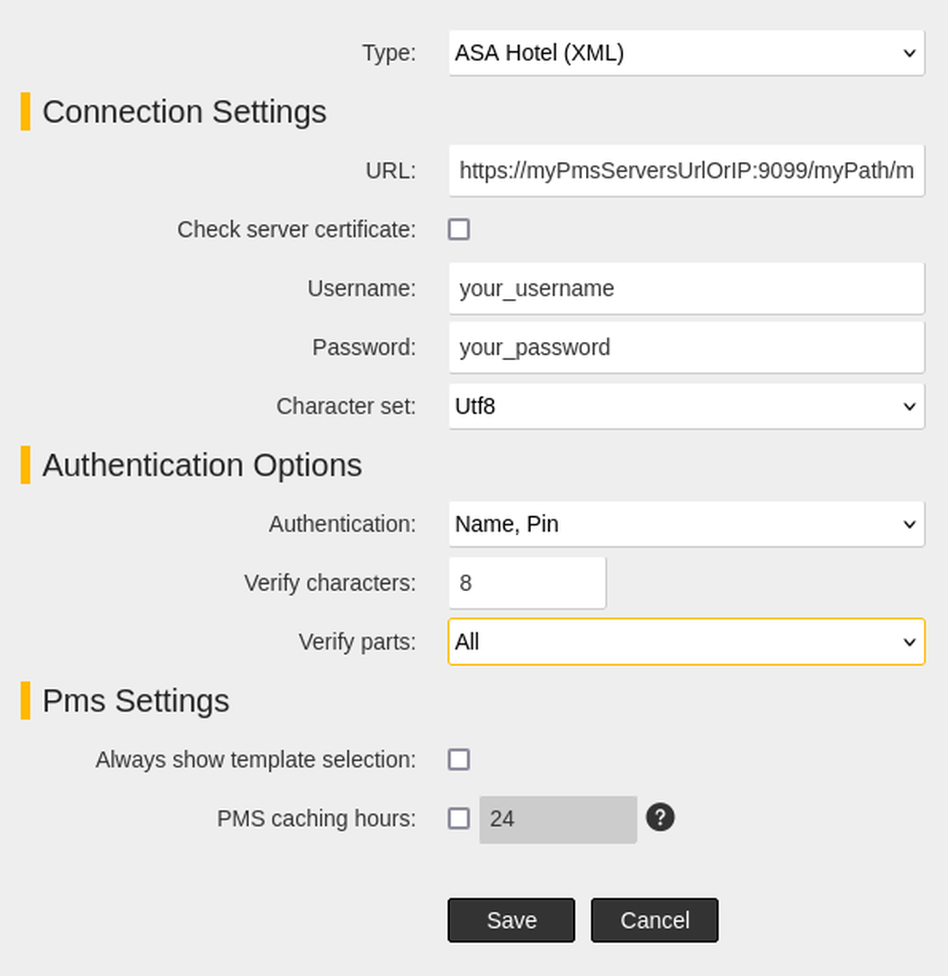Click the Verify parts label

357,642
